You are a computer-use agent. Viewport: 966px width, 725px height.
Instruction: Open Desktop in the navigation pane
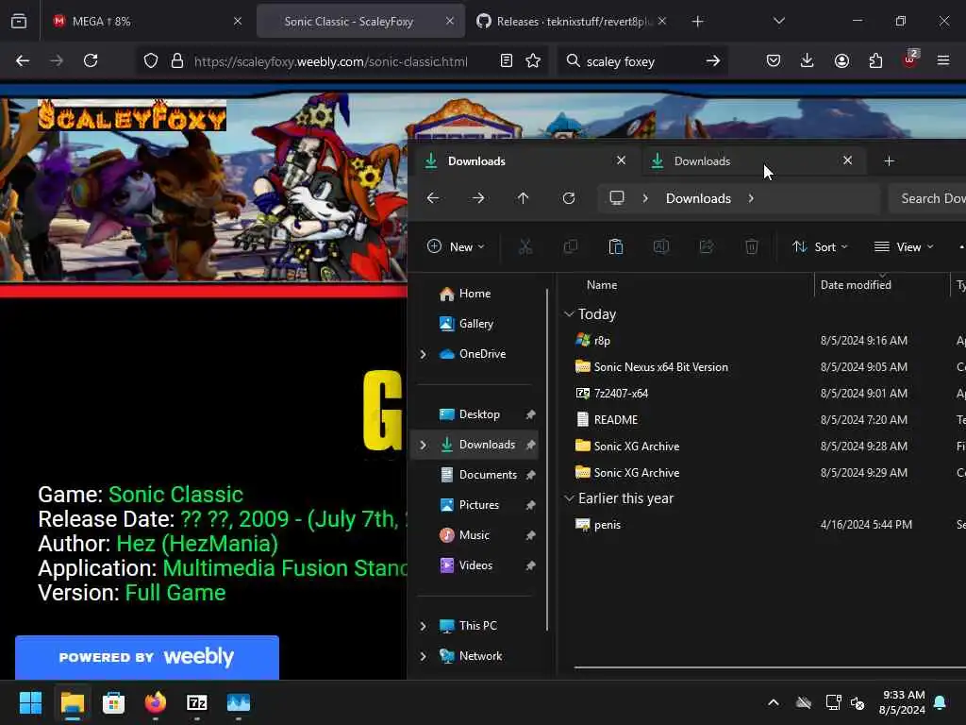tap(475, 414)
